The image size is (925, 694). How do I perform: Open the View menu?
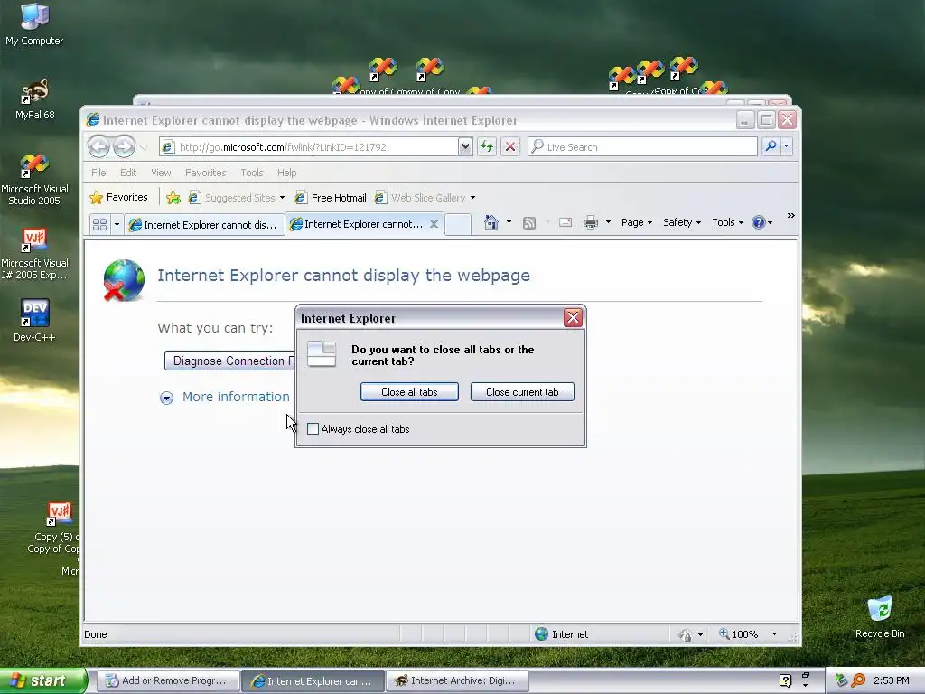point(161,173)
